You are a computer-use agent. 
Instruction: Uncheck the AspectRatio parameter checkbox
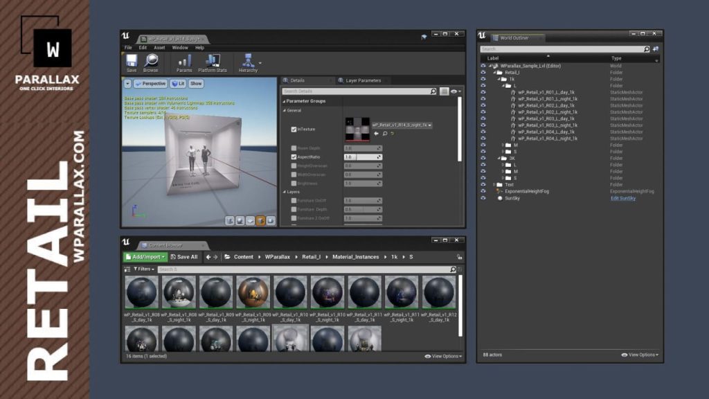click(x=294, y=157)
